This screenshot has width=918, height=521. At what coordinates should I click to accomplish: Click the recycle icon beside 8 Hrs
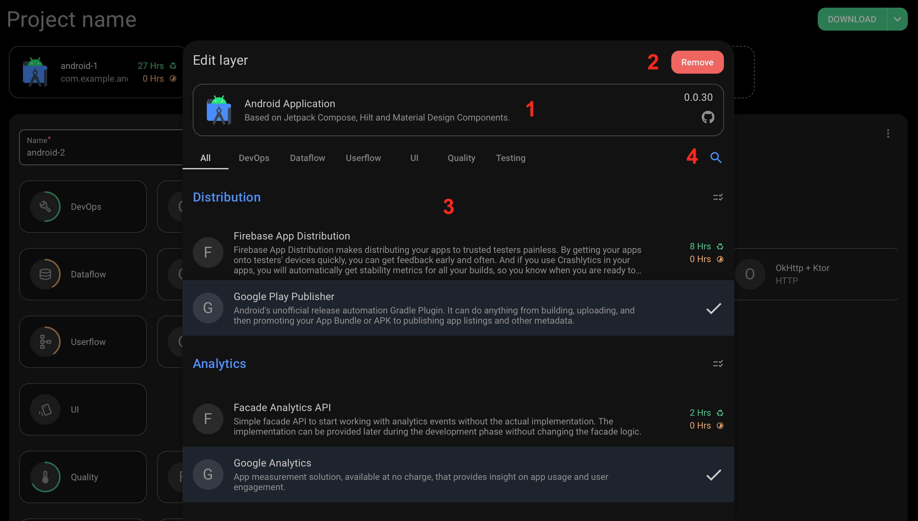coord(720,246)
